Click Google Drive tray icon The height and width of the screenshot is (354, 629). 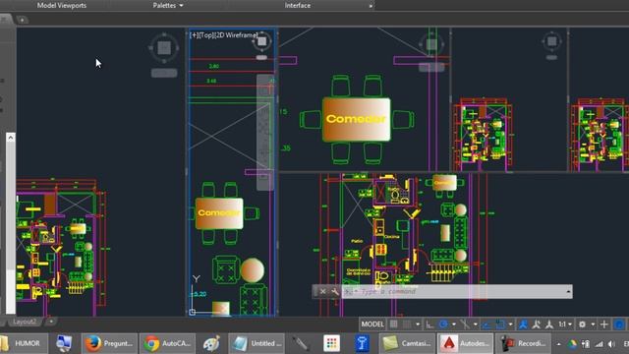572,344
